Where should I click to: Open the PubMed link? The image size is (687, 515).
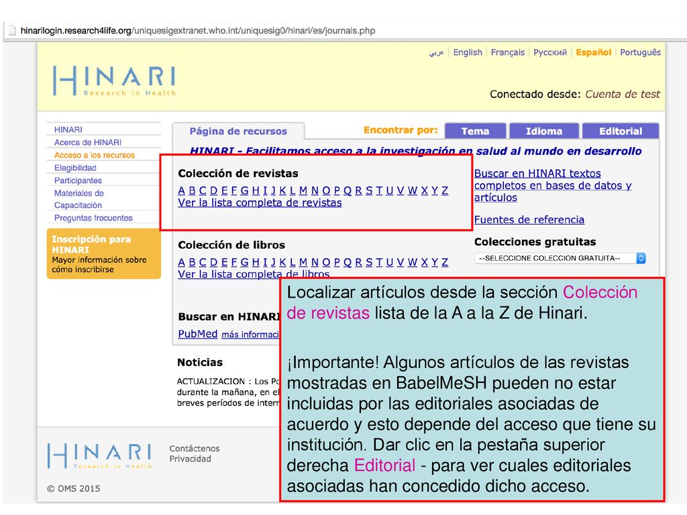tap(198, 334)
